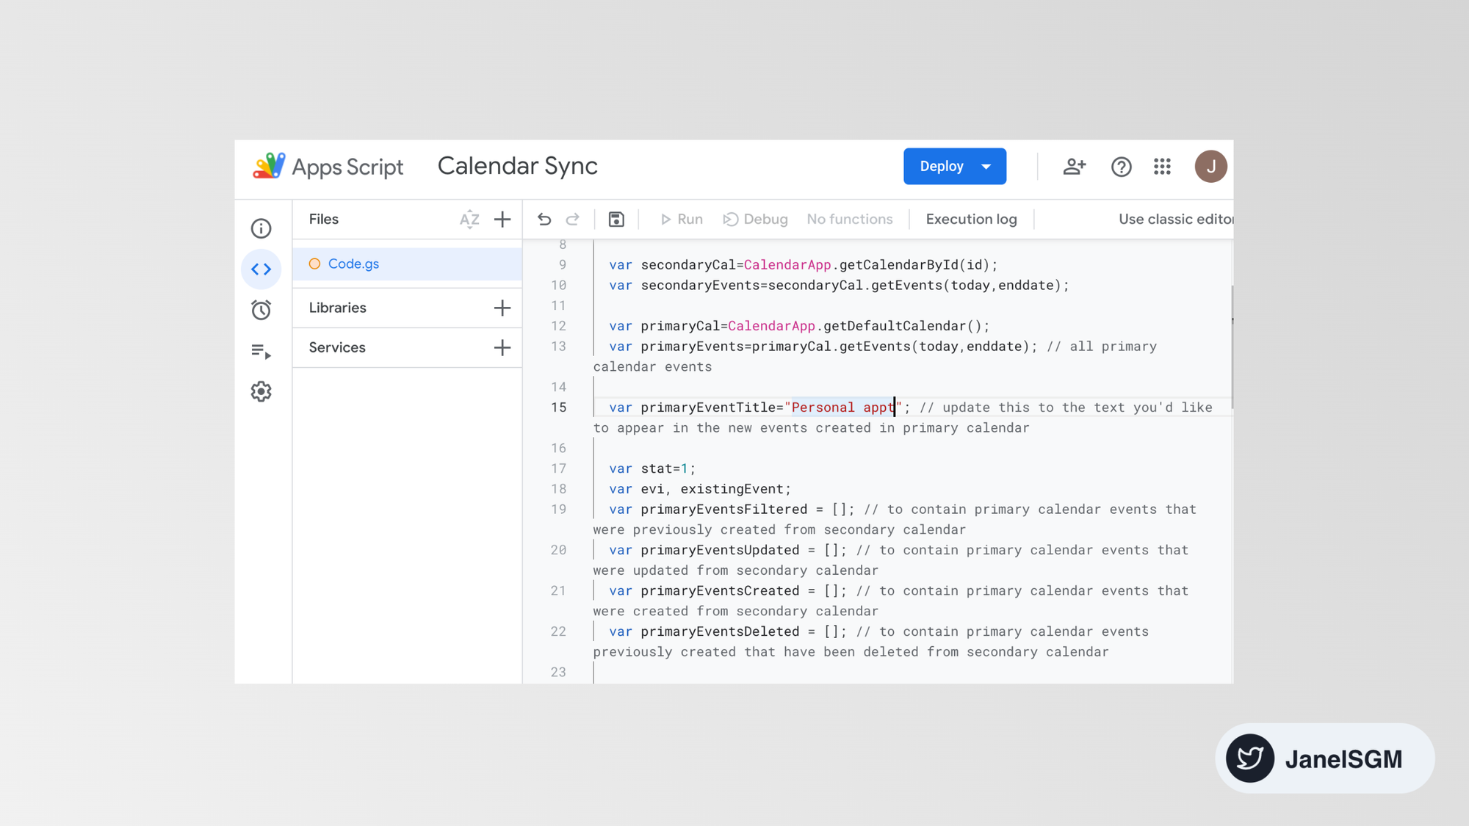This screenshot has width=1469, height=826.
Task: Open the Triggers alarm clock icon
Action: tap(261, 310)
